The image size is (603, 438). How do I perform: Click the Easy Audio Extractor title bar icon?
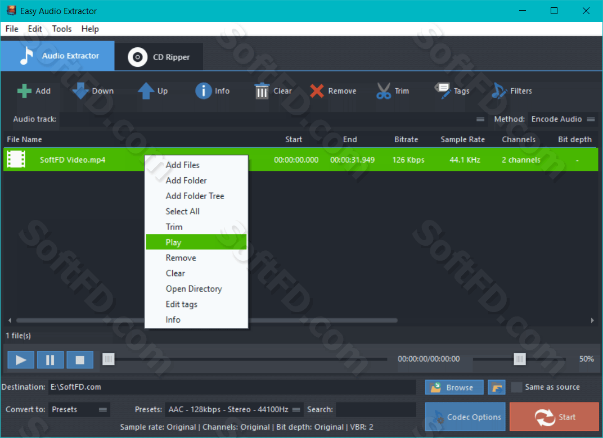pos(12,10)
